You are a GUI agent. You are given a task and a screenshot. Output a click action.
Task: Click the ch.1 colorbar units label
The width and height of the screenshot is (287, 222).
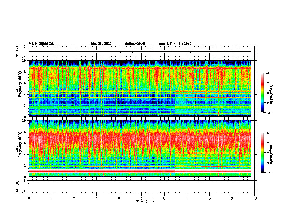click(272, 94)
